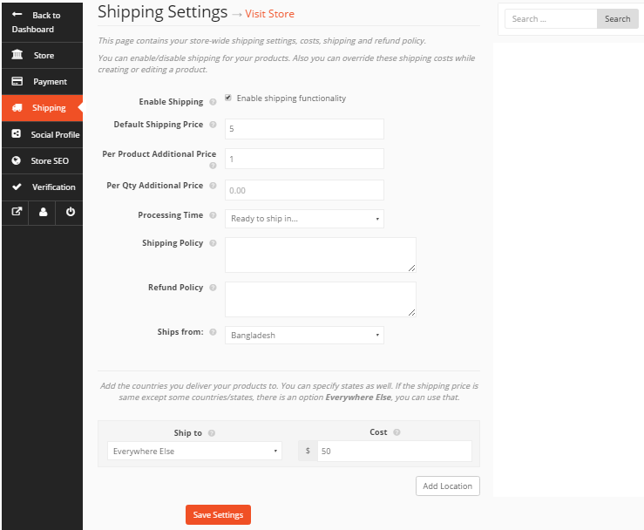
Task: Follow the Visit Store link
Action: [x=269, y=14]
